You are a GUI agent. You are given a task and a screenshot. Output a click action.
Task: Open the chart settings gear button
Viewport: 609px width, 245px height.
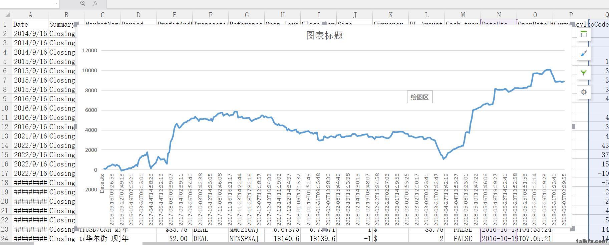tap(583, 92)
